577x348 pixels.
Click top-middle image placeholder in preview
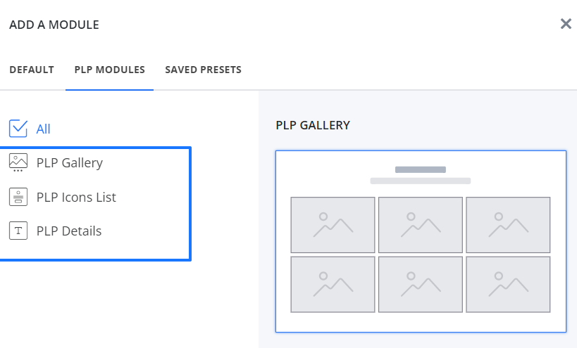pyautogui.click(x=421, y=224)
